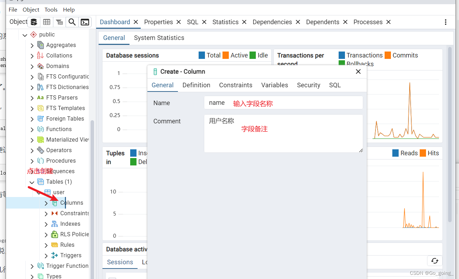This screenshot has width=459, height=279.
Task: Launch the PSQL tool terminal icon
Action: [x=85, y=22]
